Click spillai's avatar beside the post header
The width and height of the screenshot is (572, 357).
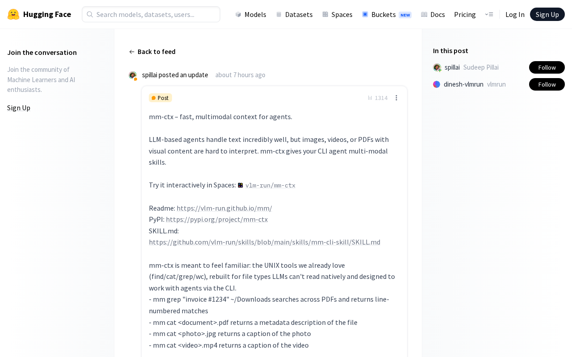click(x=133, y=75)
